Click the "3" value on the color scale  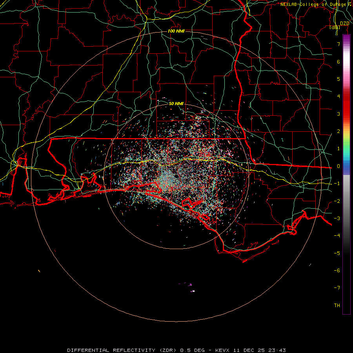(x=338, y=114)
